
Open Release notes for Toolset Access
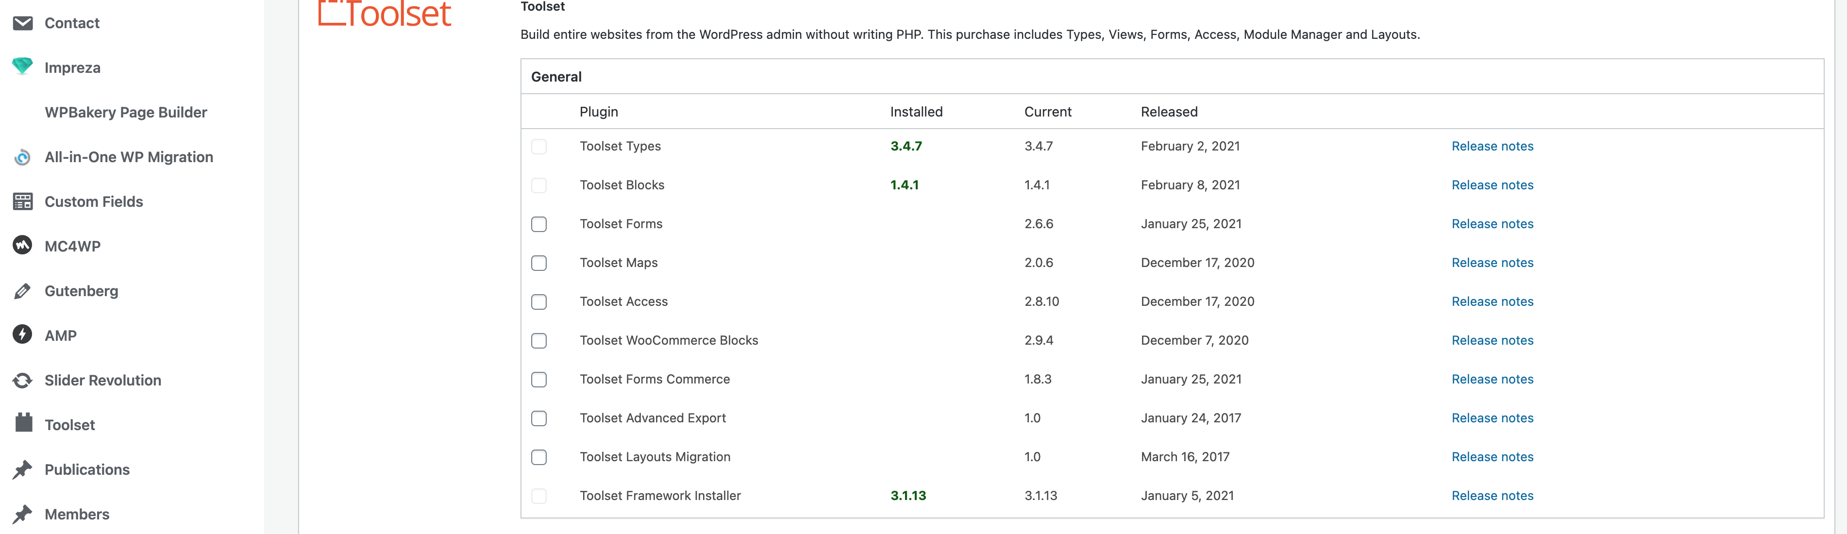pyautogui.click(x=1492, y=301)
